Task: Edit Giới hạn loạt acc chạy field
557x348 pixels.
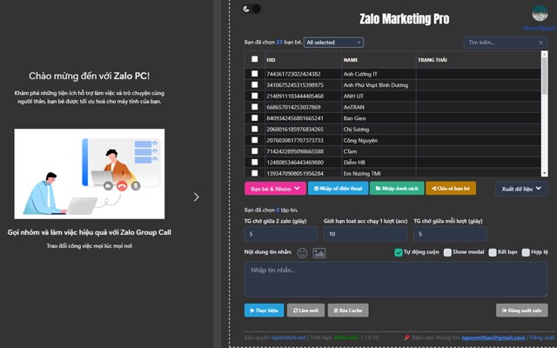Action: tap(366, 234)
